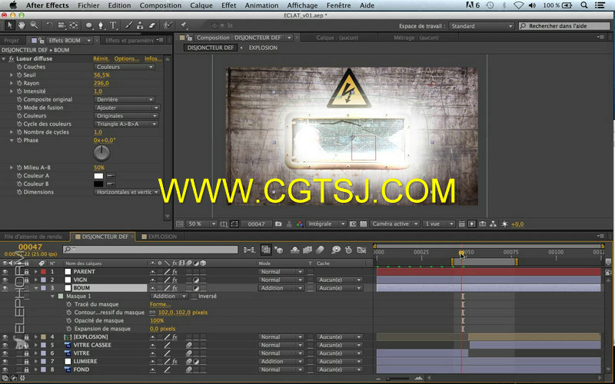Click the white Couleur A swatch
The width and height of the screenshot is (615, 384).
98,176
